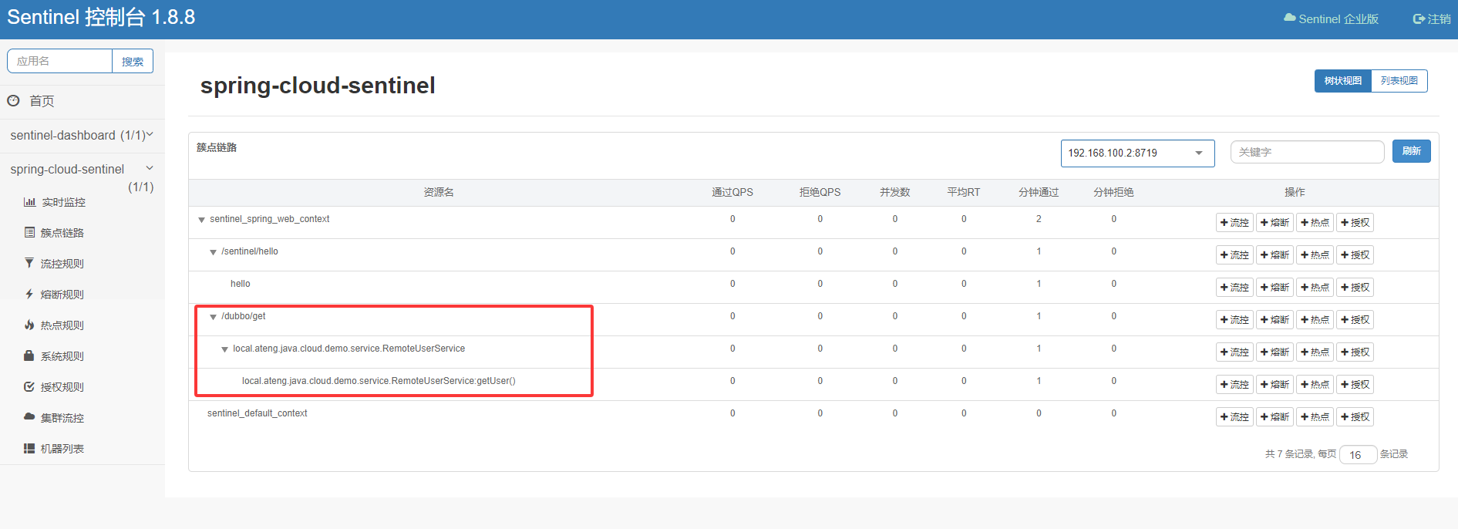Open 机器列表 in the sidebar menu

(62, 449)
